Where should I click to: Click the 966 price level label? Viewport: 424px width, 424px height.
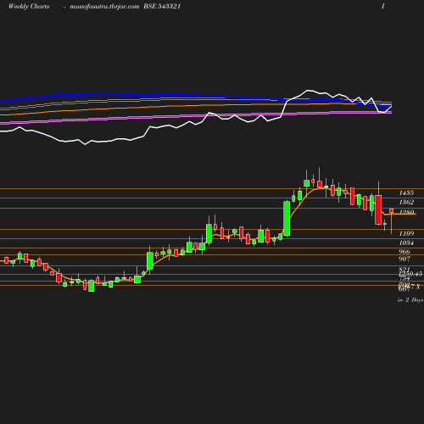point(404,252)
